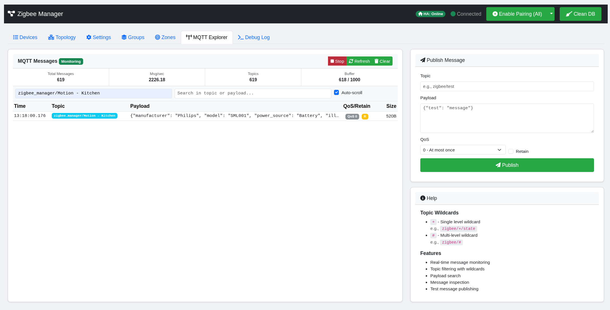Click the MQTT Messages heading
The height and width of the screenshot is (310, 610).
37,61
